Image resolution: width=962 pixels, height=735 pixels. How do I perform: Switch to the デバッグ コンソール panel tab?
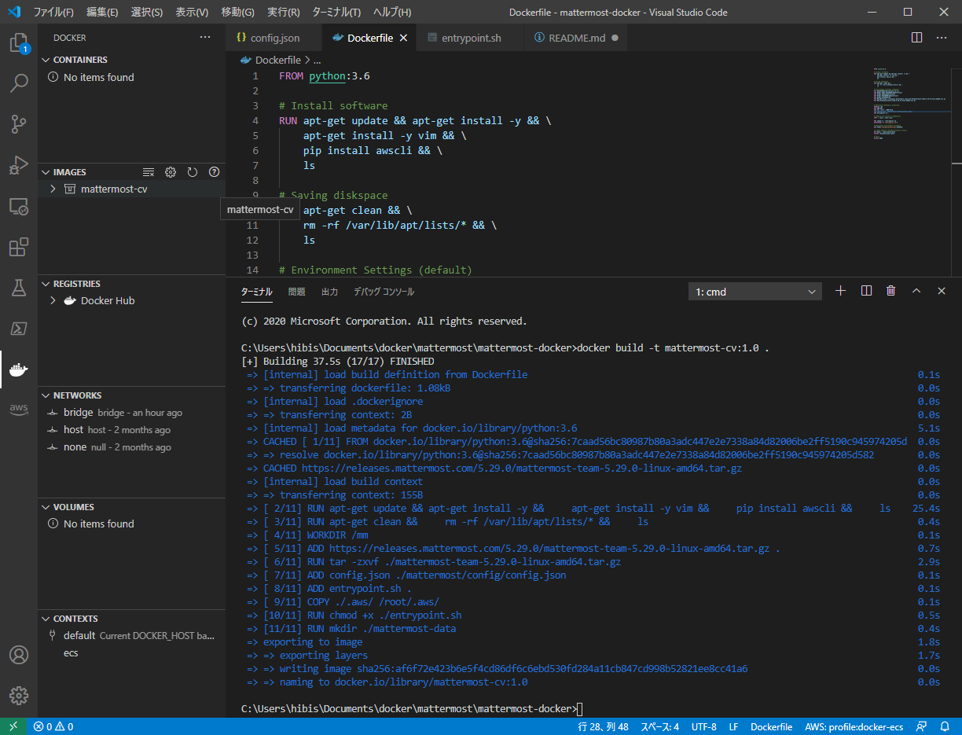coord(384,292)
